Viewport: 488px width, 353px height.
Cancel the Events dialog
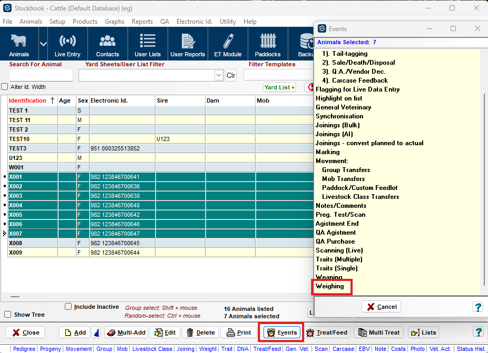[x=382, y=307]
